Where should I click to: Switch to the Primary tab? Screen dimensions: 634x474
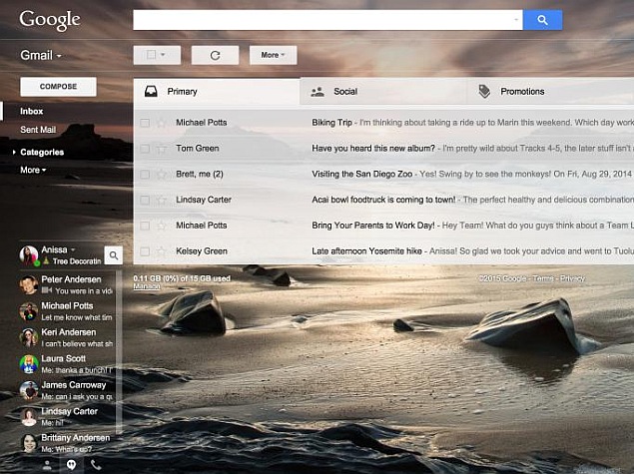click(x=217, y=92)
